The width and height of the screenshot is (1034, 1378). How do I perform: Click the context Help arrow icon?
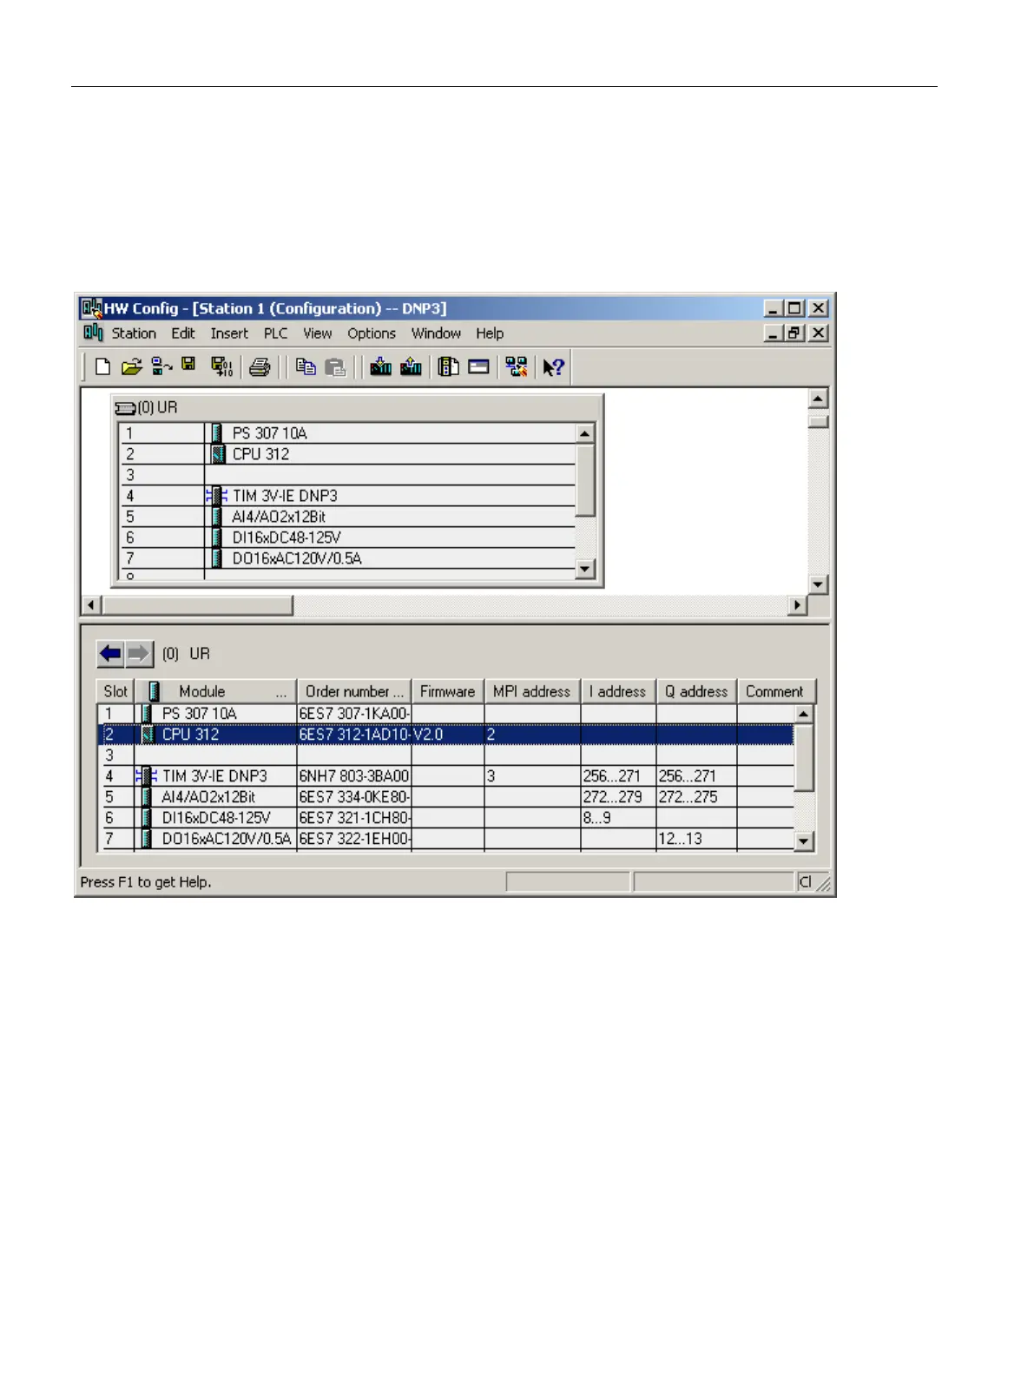553,367
